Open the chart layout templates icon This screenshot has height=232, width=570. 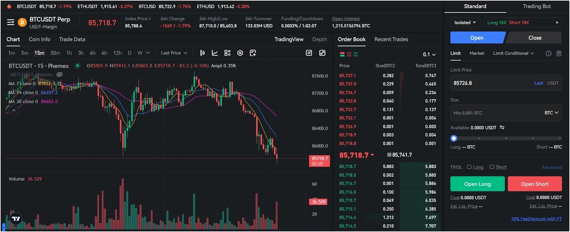227,53
